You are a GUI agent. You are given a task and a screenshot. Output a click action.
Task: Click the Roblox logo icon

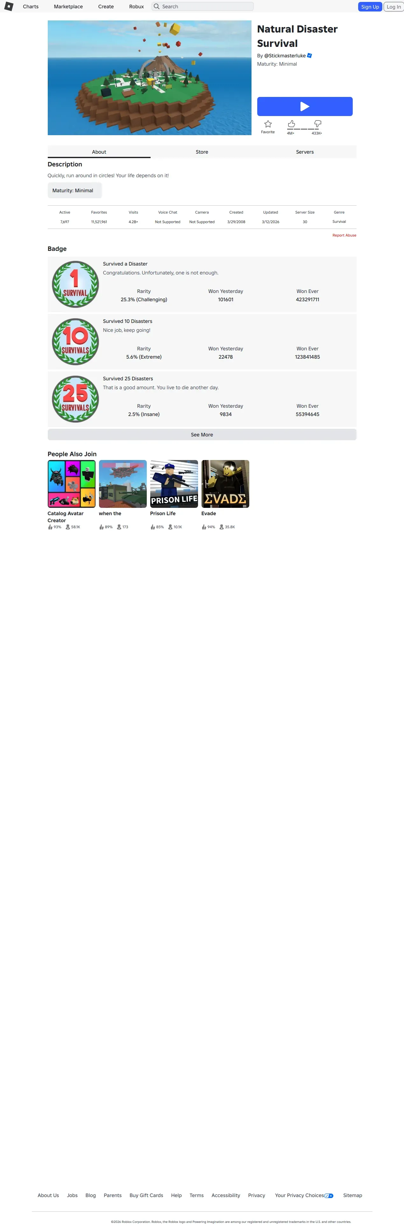click(x=9, y=6)
